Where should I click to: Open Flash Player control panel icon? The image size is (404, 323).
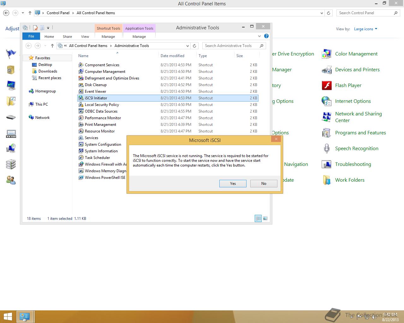click(326, 85)
